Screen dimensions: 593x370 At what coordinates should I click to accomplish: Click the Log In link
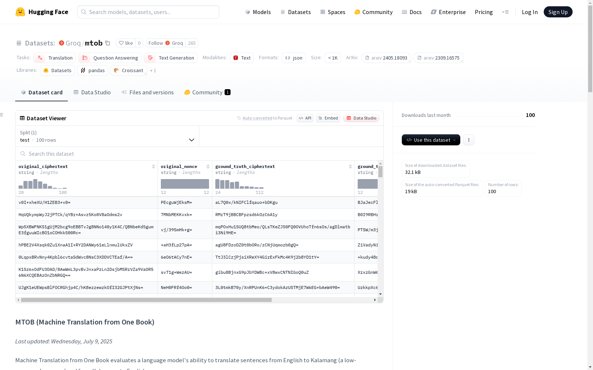click(x=530, y=12)
